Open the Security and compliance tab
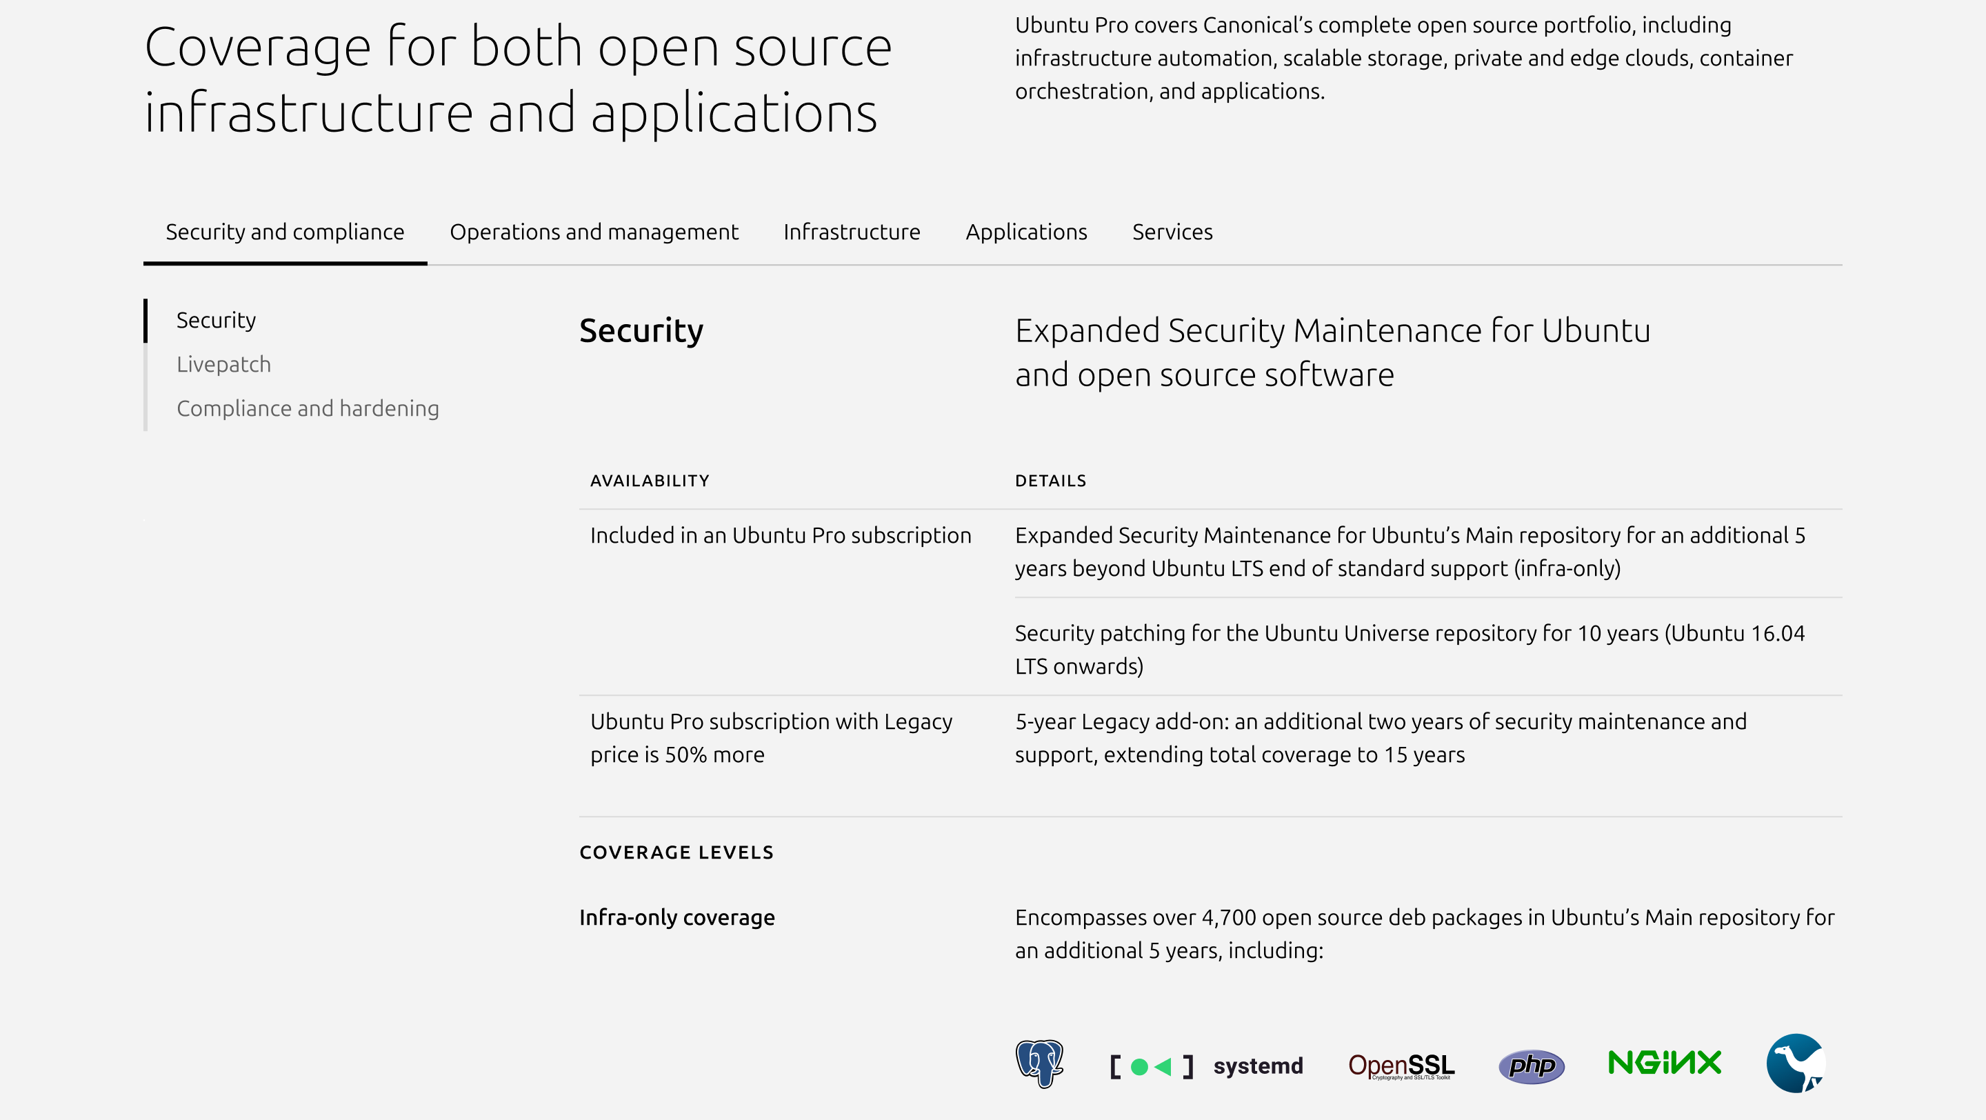 [x=285, y=232]
